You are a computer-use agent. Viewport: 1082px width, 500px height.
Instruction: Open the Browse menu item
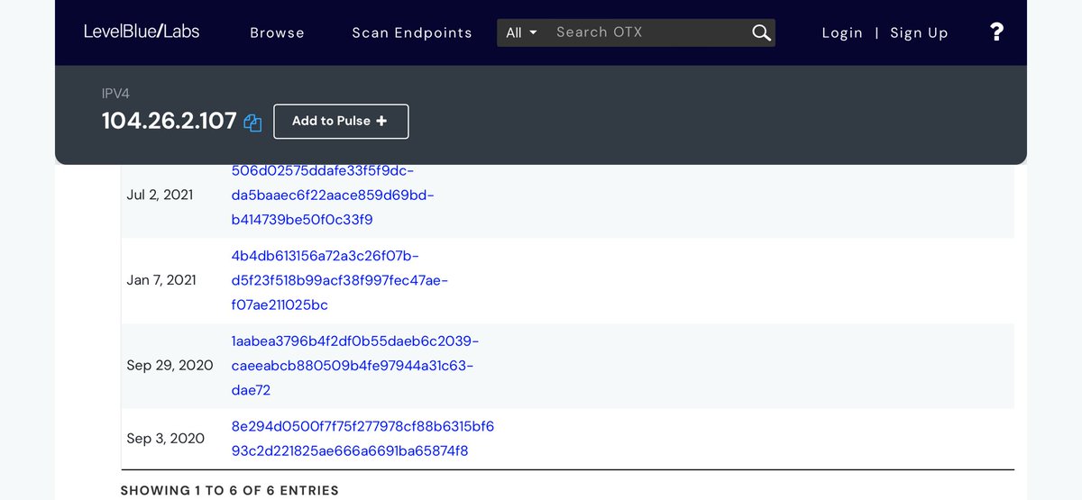coord(277,32)
